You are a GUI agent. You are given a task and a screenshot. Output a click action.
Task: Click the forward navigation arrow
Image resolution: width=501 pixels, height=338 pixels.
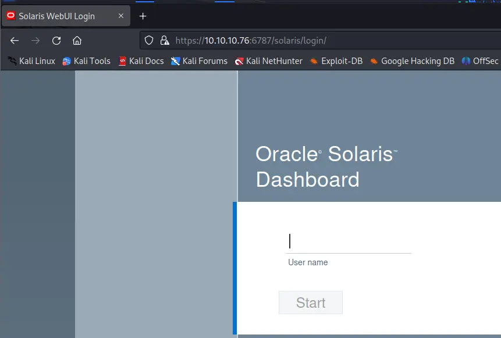[35, 41]
